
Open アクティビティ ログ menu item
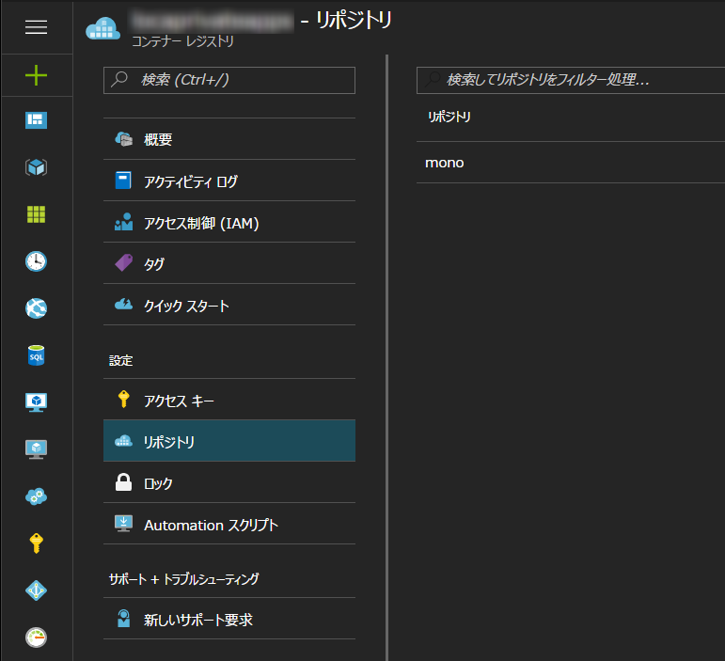pos(229,181)
